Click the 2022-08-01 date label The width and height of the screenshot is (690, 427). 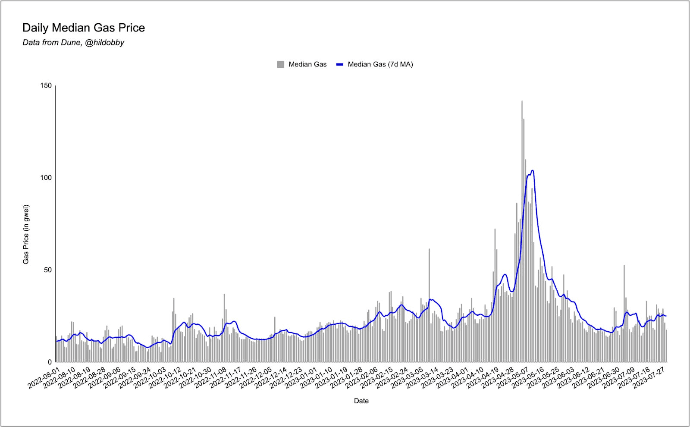click(44, 378)
